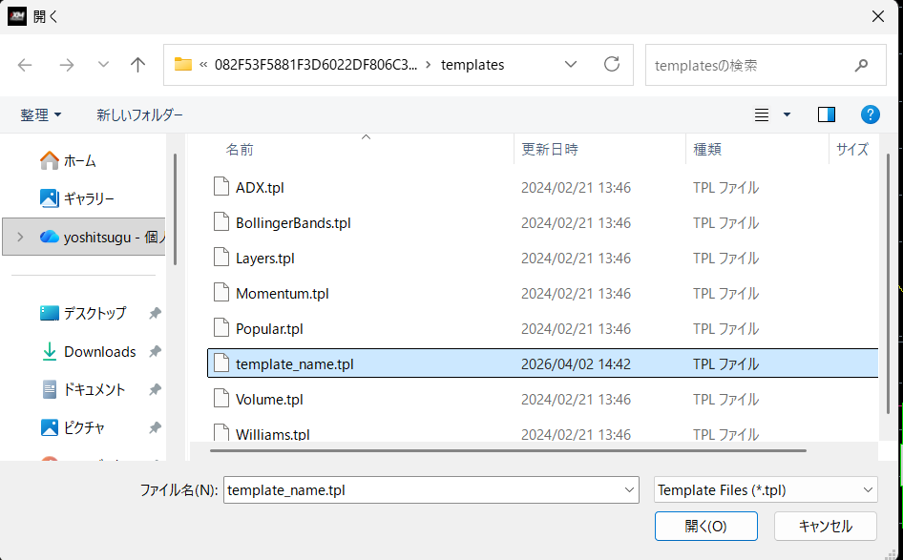Toggle the preview pane icon
This screenshot has width=903, height=560.
825,114
